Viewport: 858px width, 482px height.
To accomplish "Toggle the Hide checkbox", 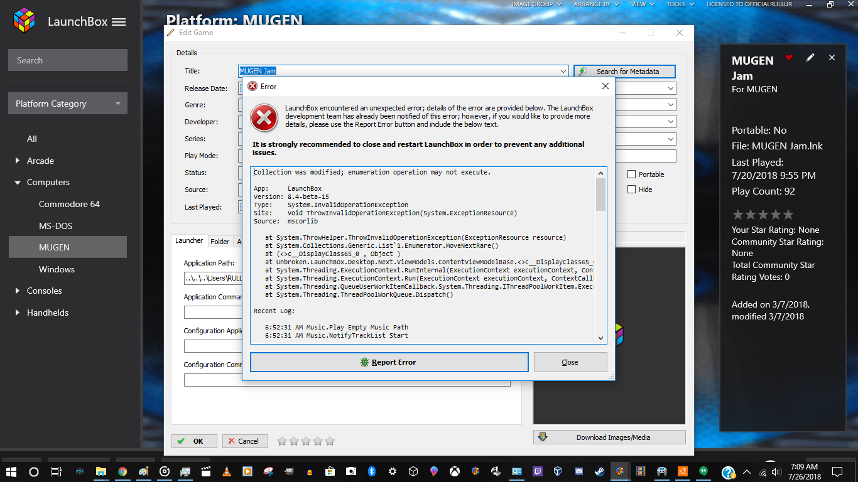I will pos(632,190).
